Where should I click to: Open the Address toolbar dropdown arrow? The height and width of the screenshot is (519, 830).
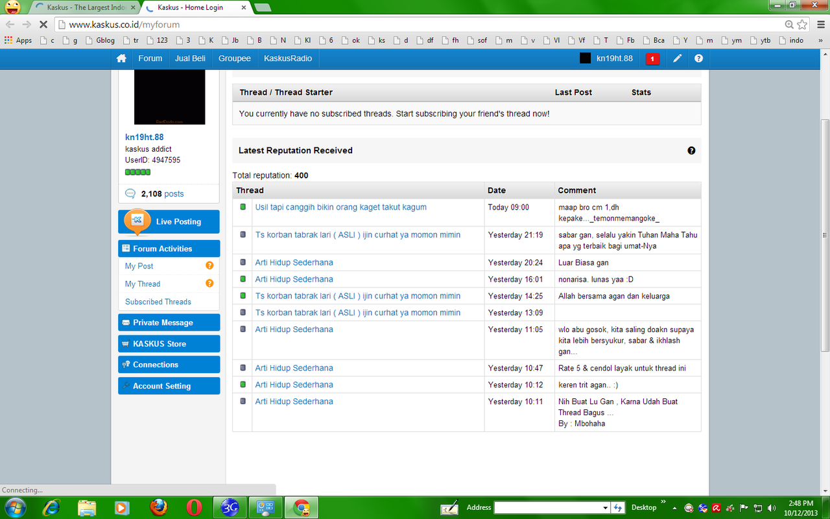[x=606, y=507]
